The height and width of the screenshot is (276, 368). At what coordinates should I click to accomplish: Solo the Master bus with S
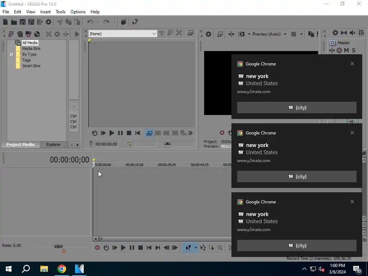(x=354, y=50)
